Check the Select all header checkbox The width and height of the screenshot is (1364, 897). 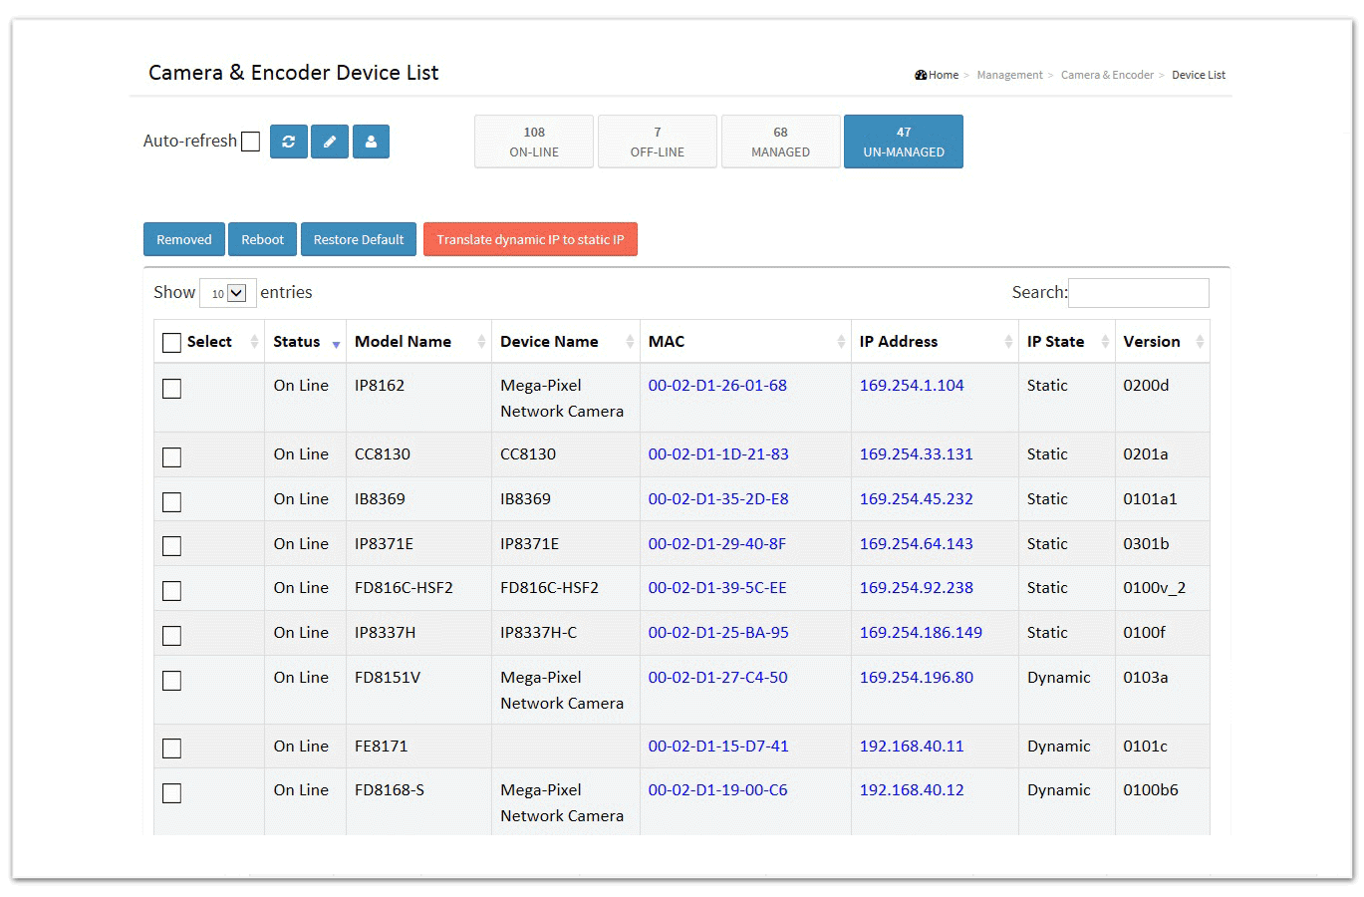[171, 343]
